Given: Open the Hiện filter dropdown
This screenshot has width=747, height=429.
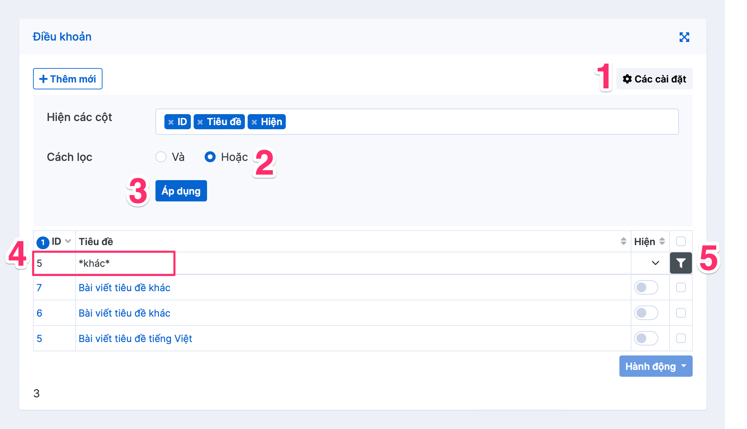Looking at the screenshot, I should click(655, 263).
